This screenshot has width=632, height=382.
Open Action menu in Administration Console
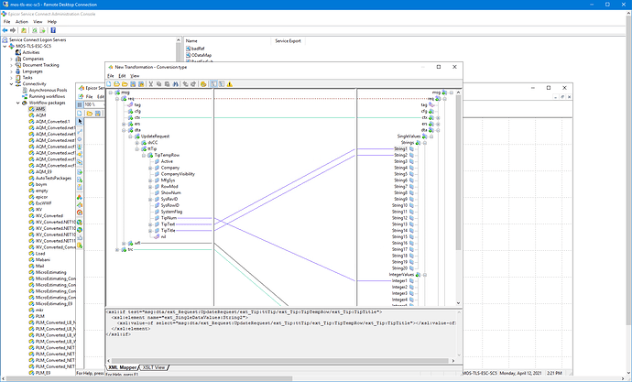(x=22, y=22)
